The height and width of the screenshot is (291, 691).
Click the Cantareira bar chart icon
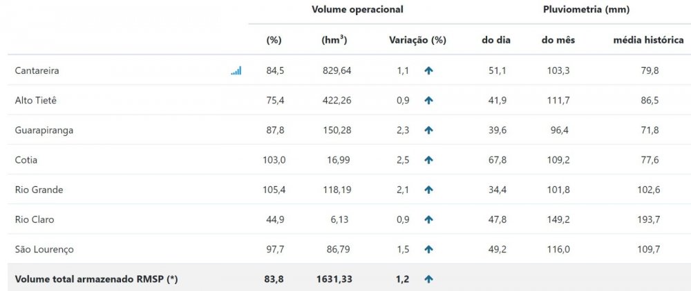[x=236, y=71]
